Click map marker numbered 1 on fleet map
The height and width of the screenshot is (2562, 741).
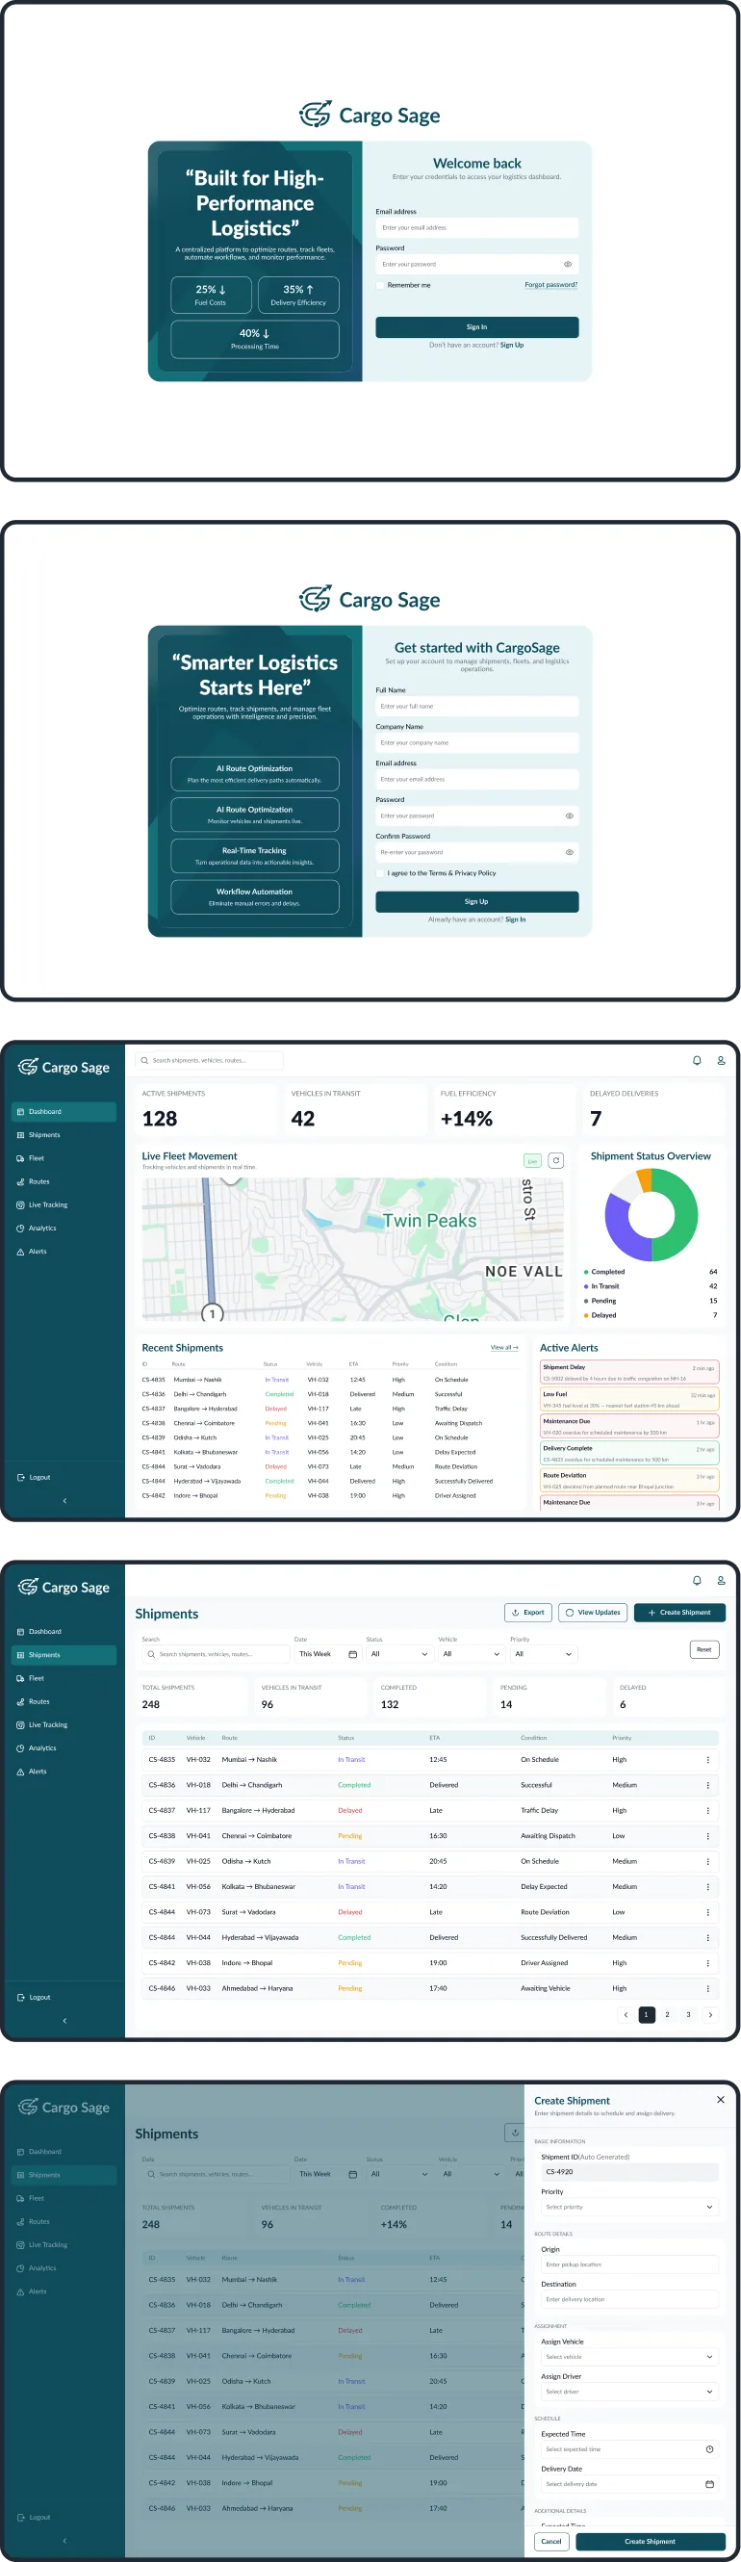click(211, 1313)
